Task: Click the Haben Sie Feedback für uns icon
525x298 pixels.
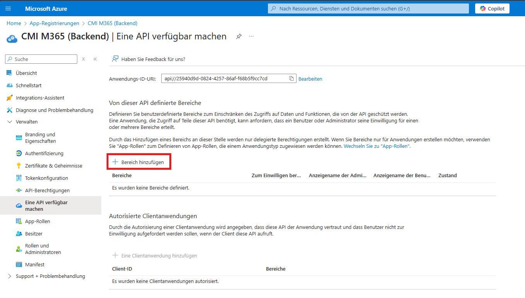Action: tap(115, 59)
